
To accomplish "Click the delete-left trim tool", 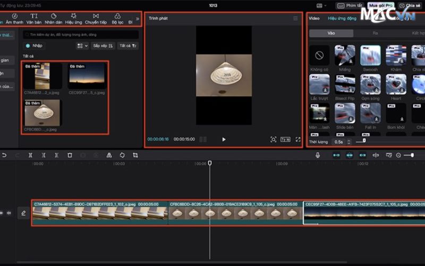I will click(44, 155).
